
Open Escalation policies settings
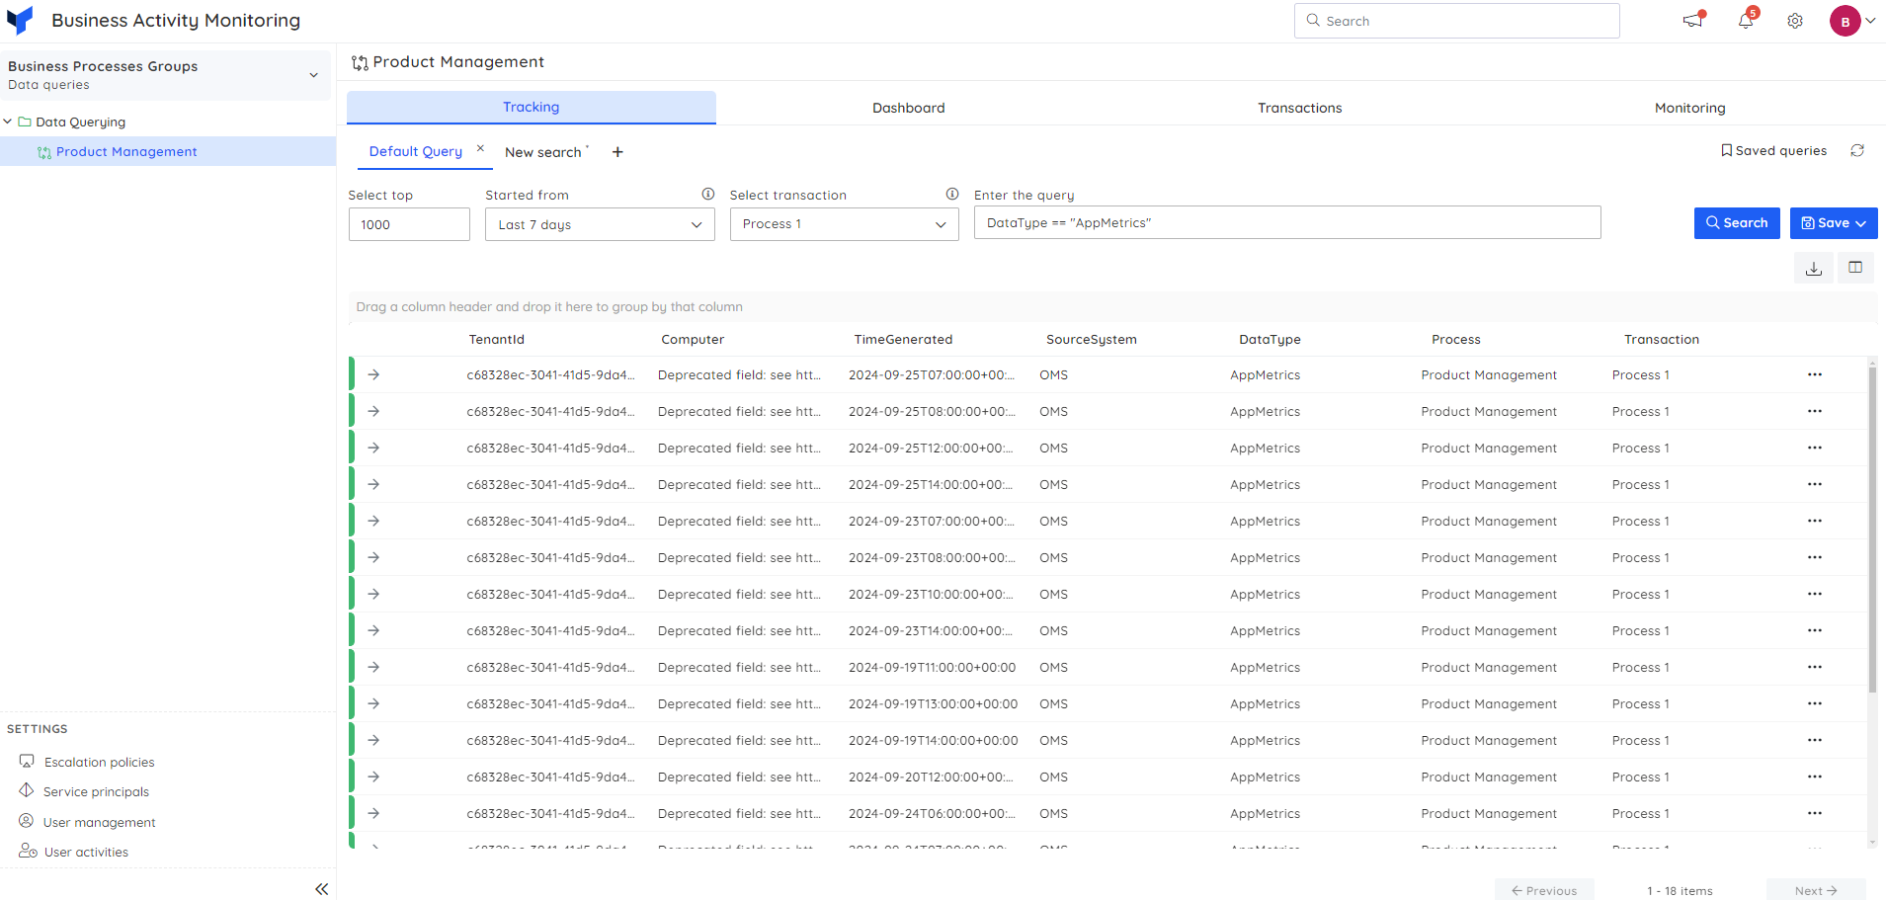[x=99, y=762]
